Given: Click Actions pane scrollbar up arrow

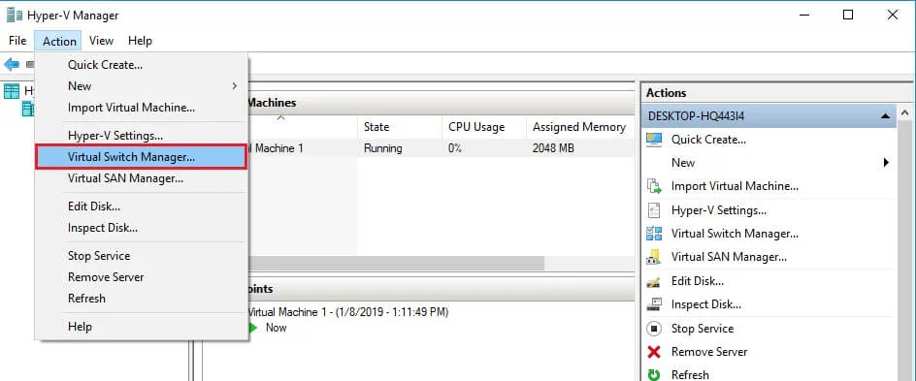Looking at the screenshot, I should click(x=905, y=112).
